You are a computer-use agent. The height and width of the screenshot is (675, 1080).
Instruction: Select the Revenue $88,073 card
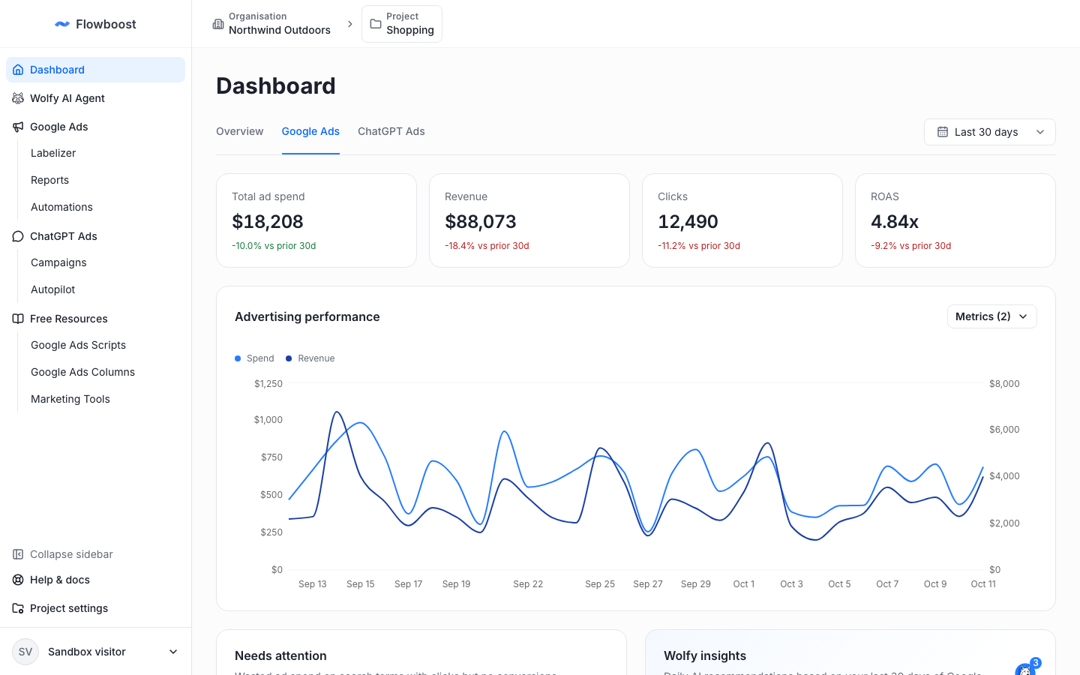point(529,220)
